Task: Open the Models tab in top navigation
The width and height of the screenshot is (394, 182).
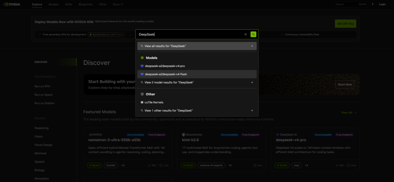Action: pyautogui.click(x=53, y=4)
